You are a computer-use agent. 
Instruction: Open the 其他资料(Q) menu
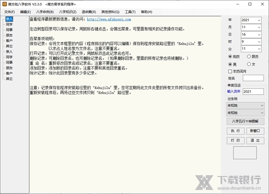click(x=110, y=12)
